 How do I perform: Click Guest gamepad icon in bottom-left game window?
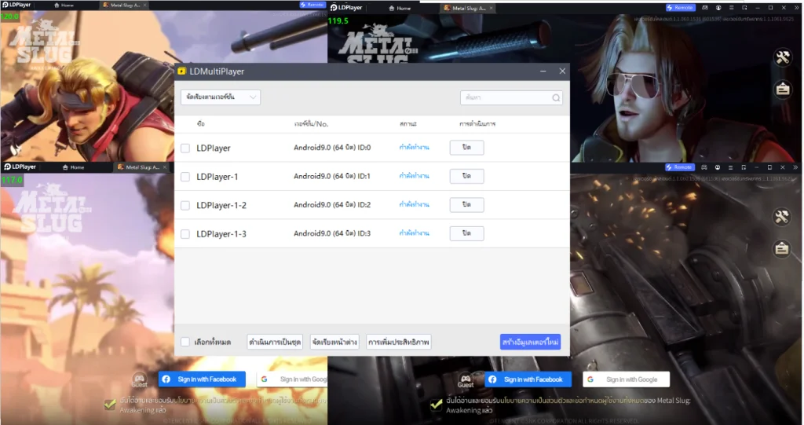(x=140, y=380)
